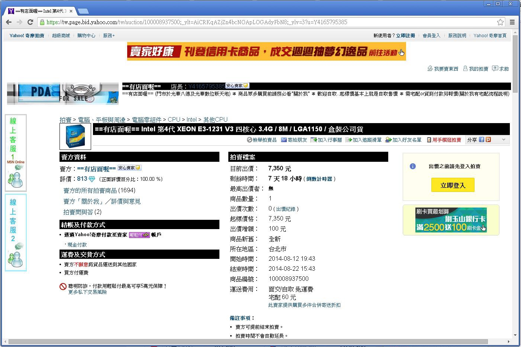Go back with the browser back arrow
Image resolution: width=521 pixels, height=347 pixels.
(x=9, y=22)
